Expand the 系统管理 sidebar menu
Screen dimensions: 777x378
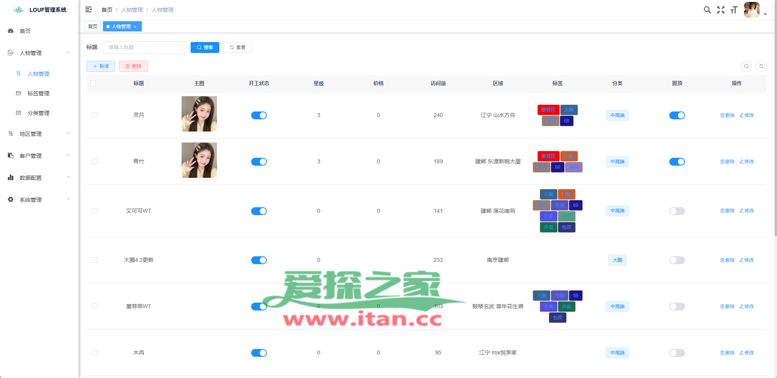point(39,200)
